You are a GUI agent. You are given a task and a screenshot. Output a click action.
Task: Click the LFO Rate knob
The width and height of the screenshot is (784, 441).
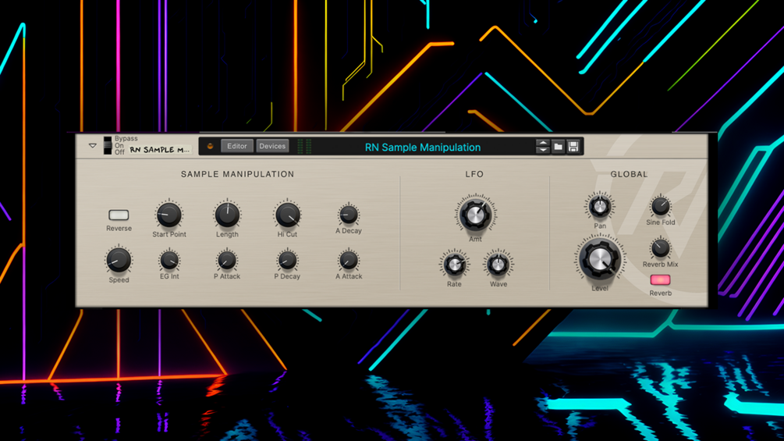pos(454,265)
